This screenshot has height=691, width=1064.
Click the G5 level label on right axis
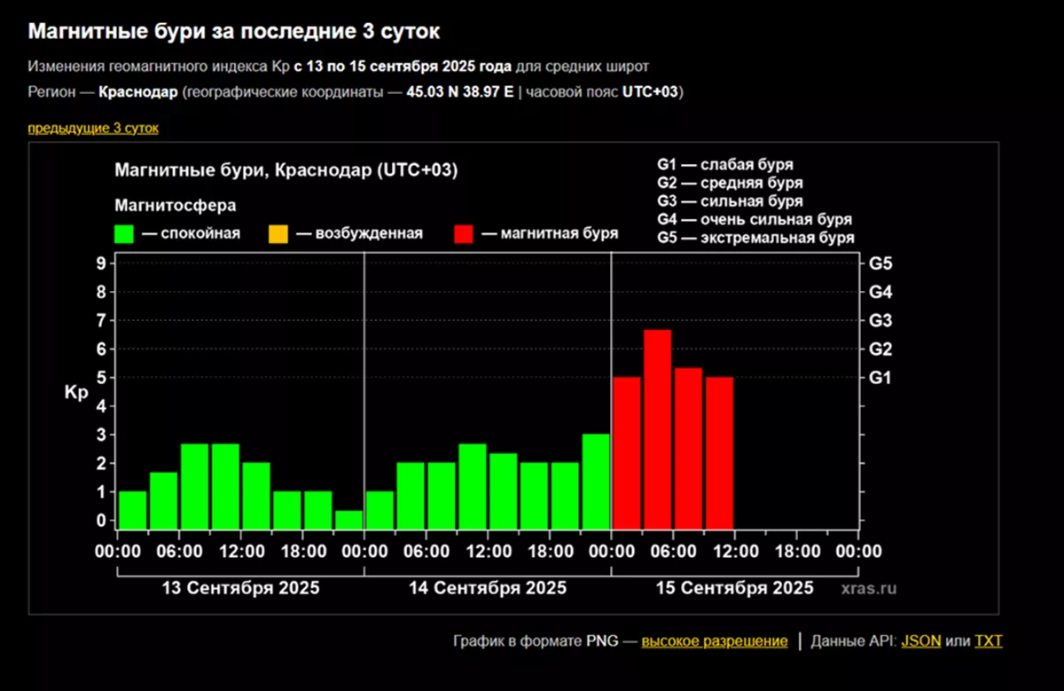click(x=880, y=263)
